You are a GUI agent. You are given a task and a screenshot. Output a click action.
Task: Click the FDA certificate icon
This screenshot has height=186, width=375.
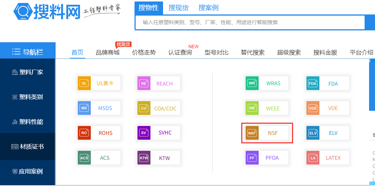(312, 83)
